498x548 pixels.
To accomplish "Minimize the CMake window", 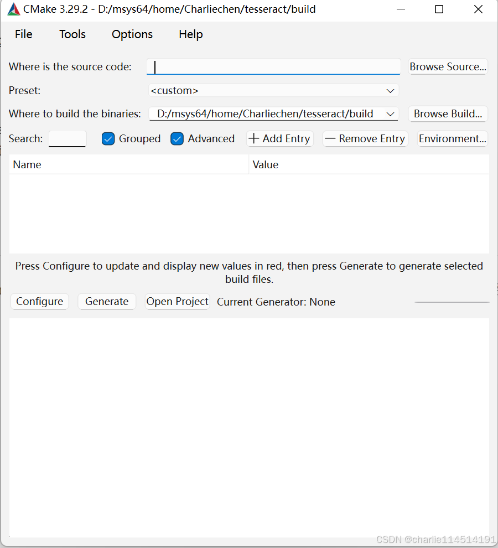I will pos(401,9).
